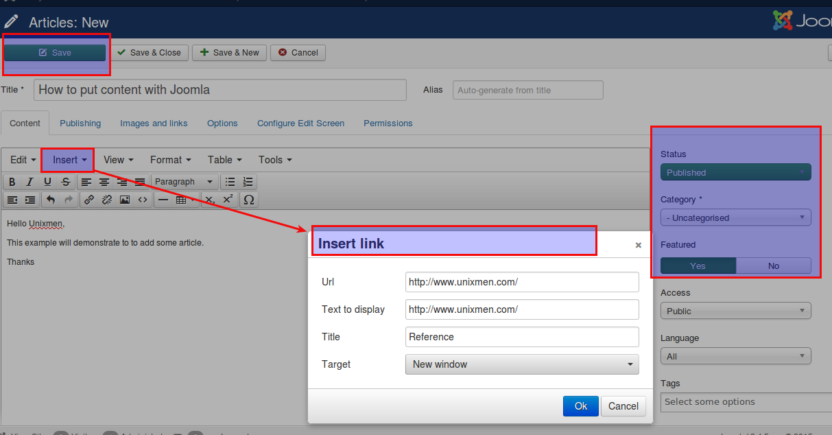Click the link Title field showing Reference
The height and width of the screenshot is (435, 832).
point(522,337)
